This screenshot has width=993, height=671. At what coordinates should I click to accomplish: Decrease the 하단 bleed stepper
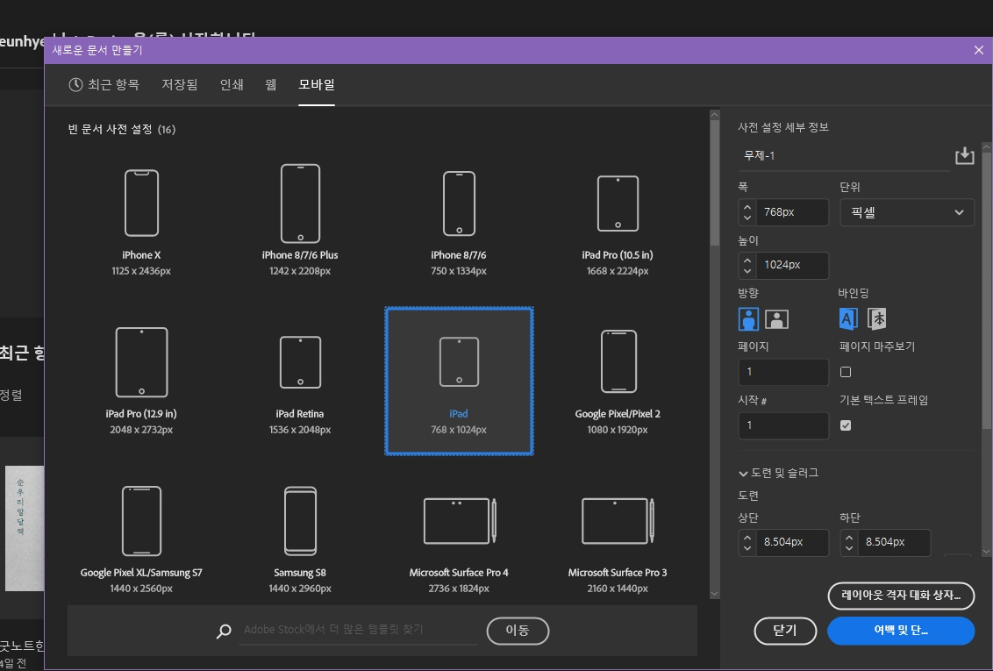[849, 548]
